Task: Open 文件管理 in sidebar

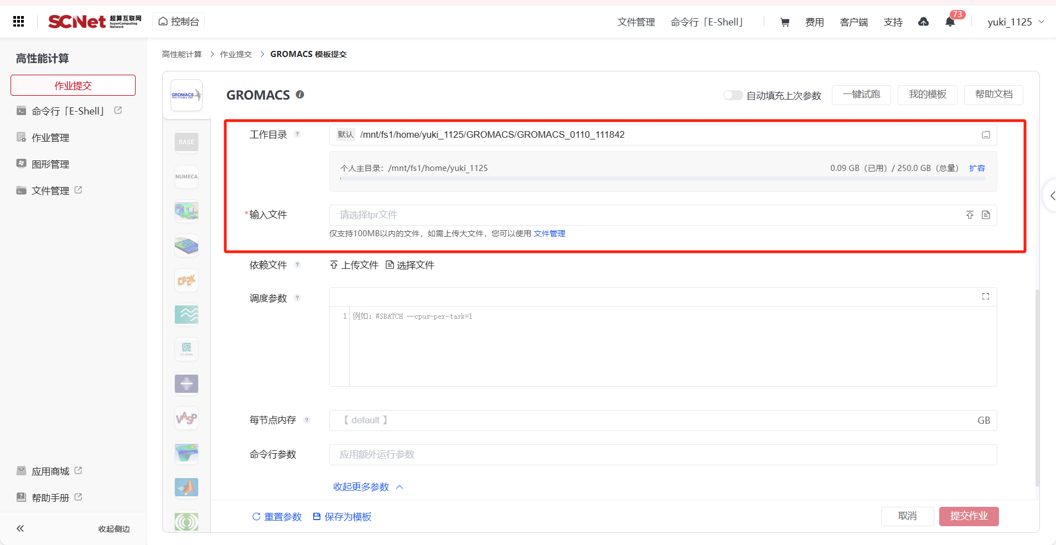Action: tap(49, 191)
